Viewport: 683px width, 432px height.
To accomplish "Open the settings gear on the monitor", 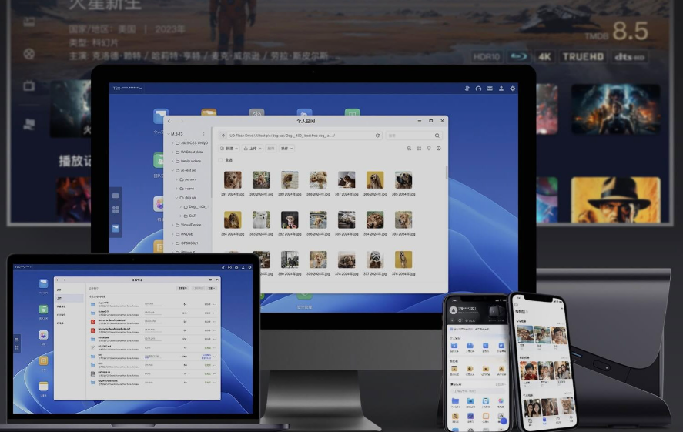I will 512,89.
